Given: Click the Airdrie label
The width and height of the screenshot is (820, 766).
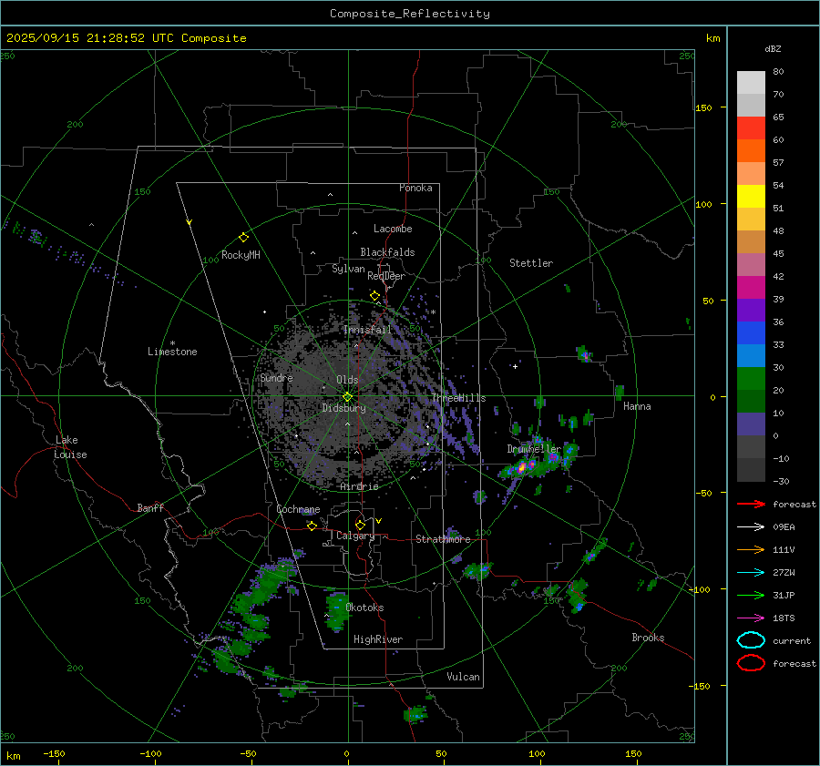Looking at the screenshot, I should tap(359, 486).
